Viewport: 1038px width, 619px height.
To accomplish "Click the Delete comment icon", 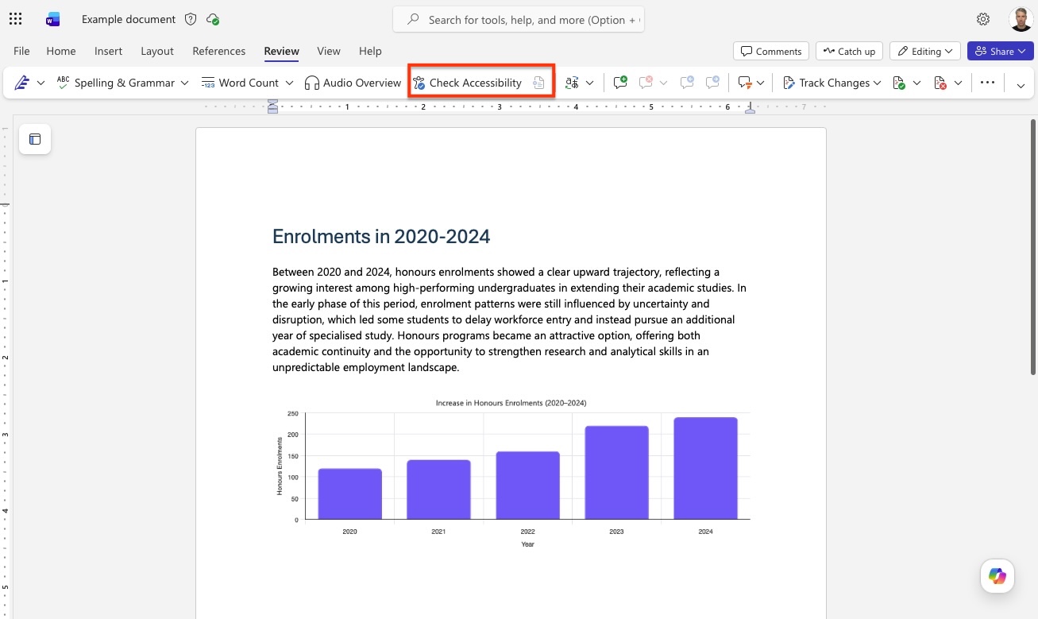I will (646, 83).
